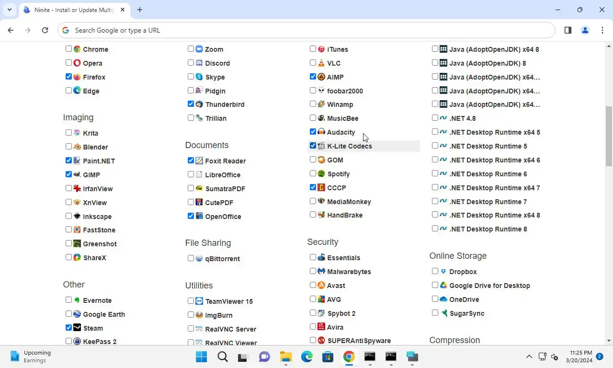The image size is (613, 368).
Task: Click the Blender icon
Action: (77, 147)
